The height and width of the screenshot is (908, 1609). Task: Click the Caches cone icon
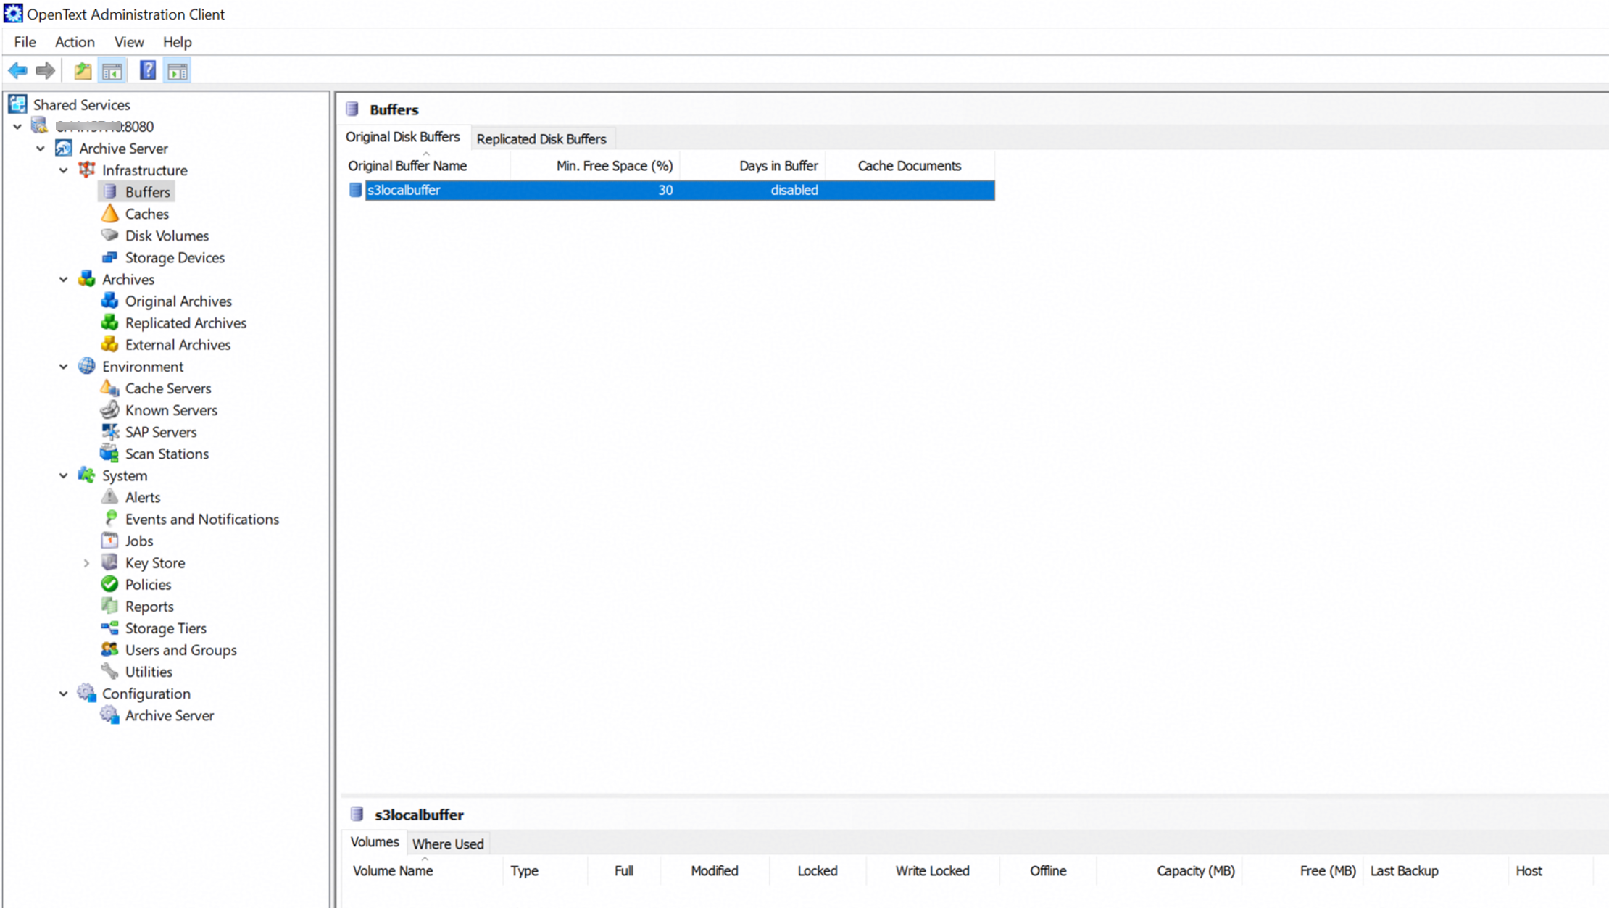point(109,213)
